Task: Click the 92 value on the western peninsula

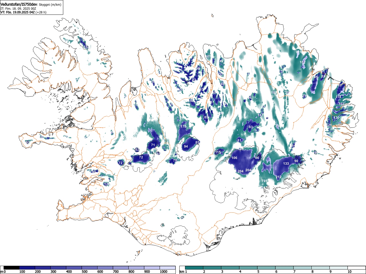Action: (x=28, y=142)
